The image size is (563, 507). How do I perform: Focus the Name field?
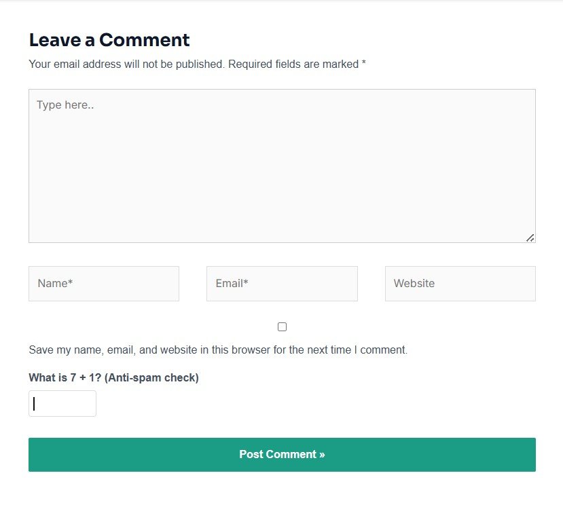(103, 283)
